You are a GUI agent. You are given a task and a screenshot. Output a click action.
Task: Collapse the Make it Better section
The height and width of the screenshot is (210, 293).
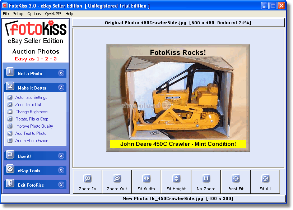61,88
